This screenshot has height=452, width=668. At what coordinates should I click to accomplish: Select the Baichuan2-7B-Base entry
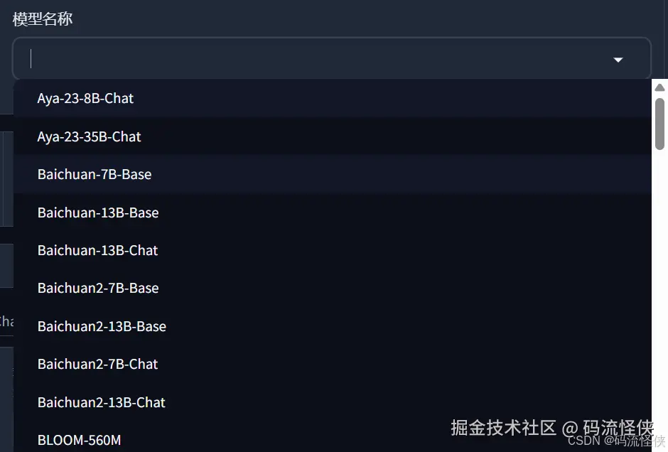(x=98, y=288)
